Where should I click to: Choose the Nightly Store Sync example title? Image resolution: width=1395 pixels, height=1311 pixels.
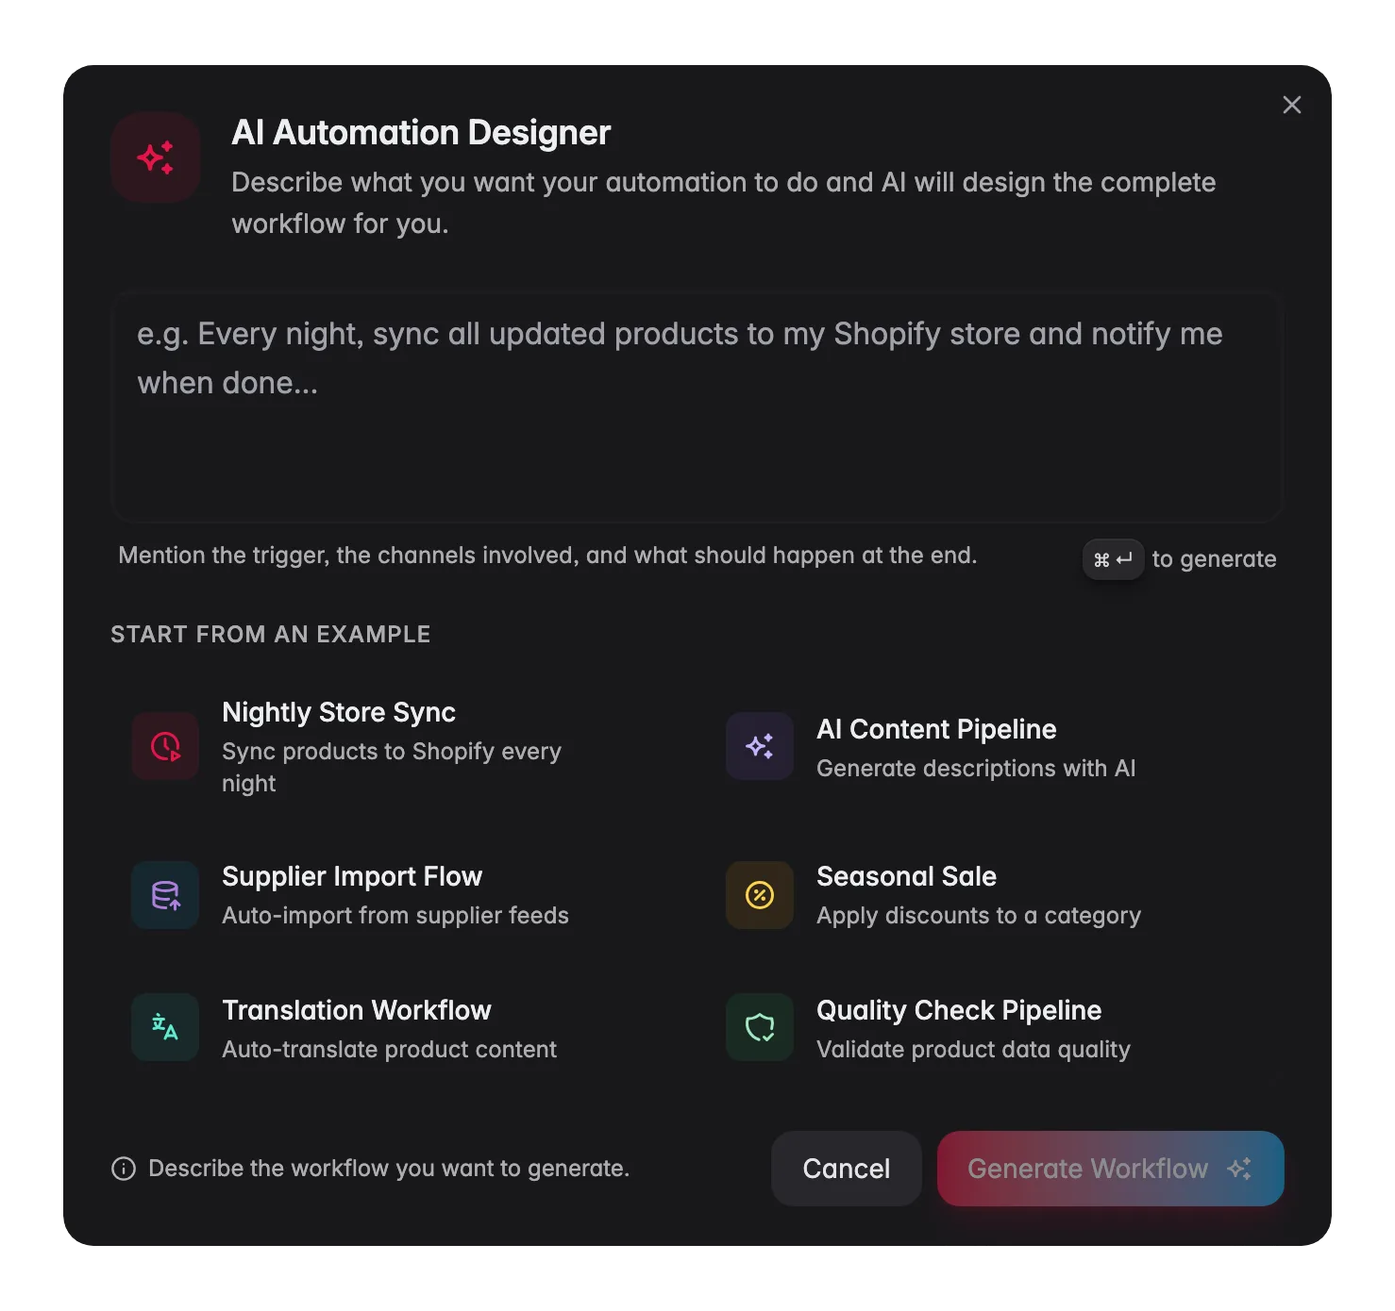pos(339,712)
